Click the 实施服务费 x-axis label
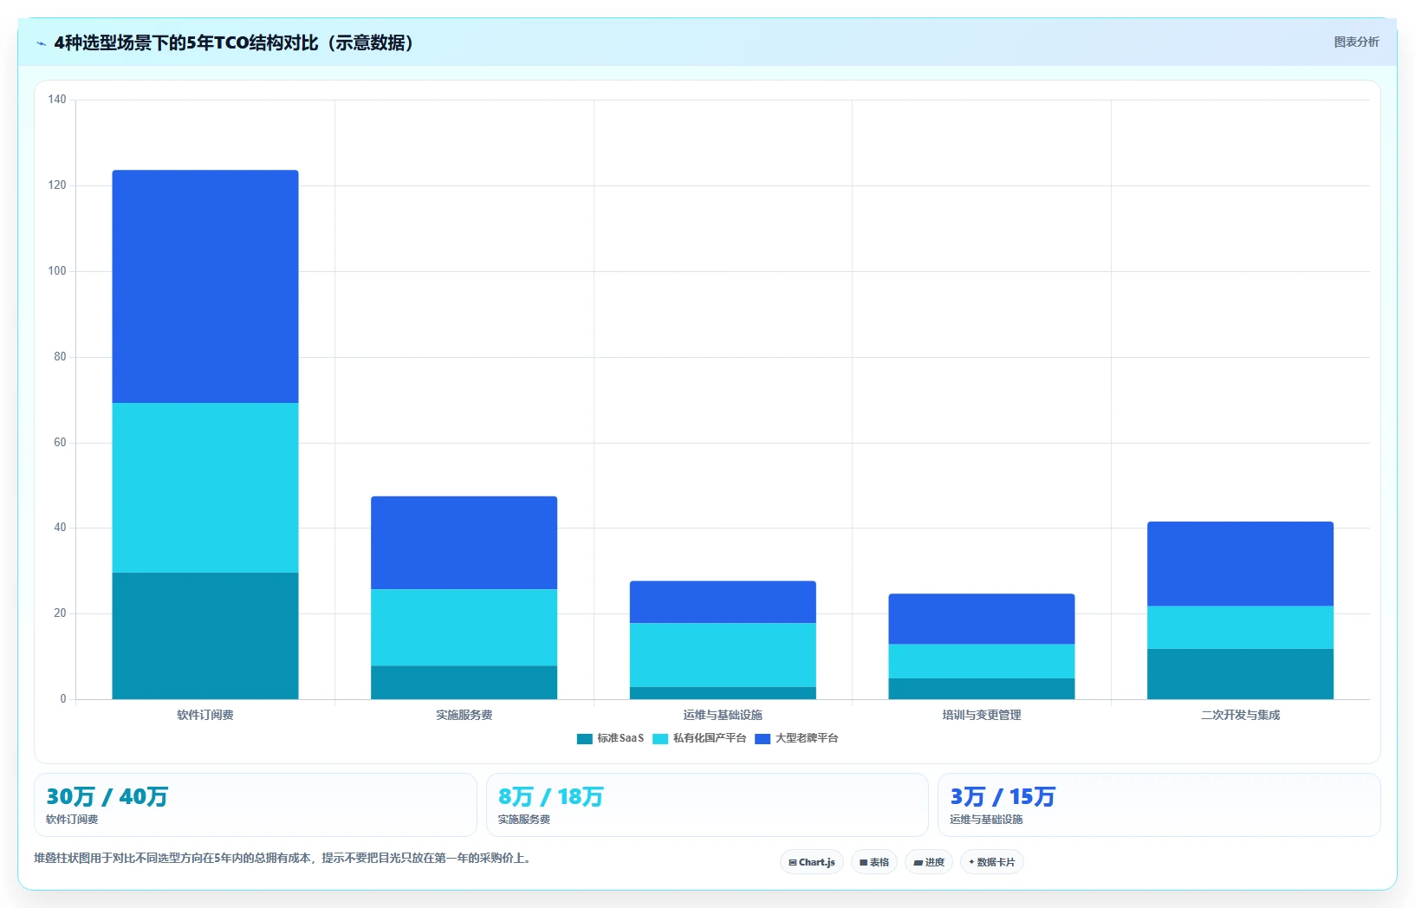1415x908 pixels. (464, 715)
